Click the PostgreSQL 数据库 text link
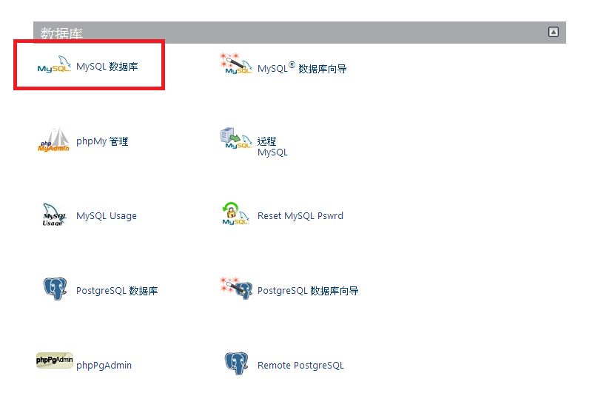The height and width of the screenshot is (410, 595). [x=117, y=291]
